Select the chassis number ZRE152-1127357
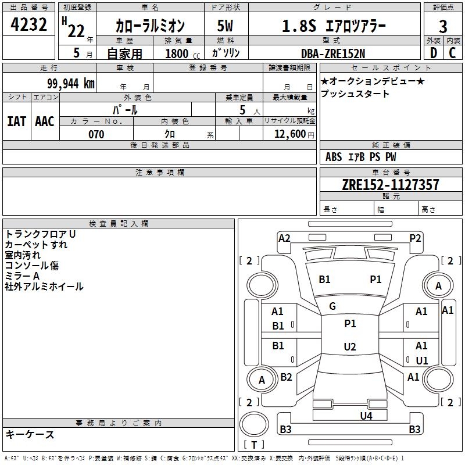The image size is (465, 465). click(391, 184)
